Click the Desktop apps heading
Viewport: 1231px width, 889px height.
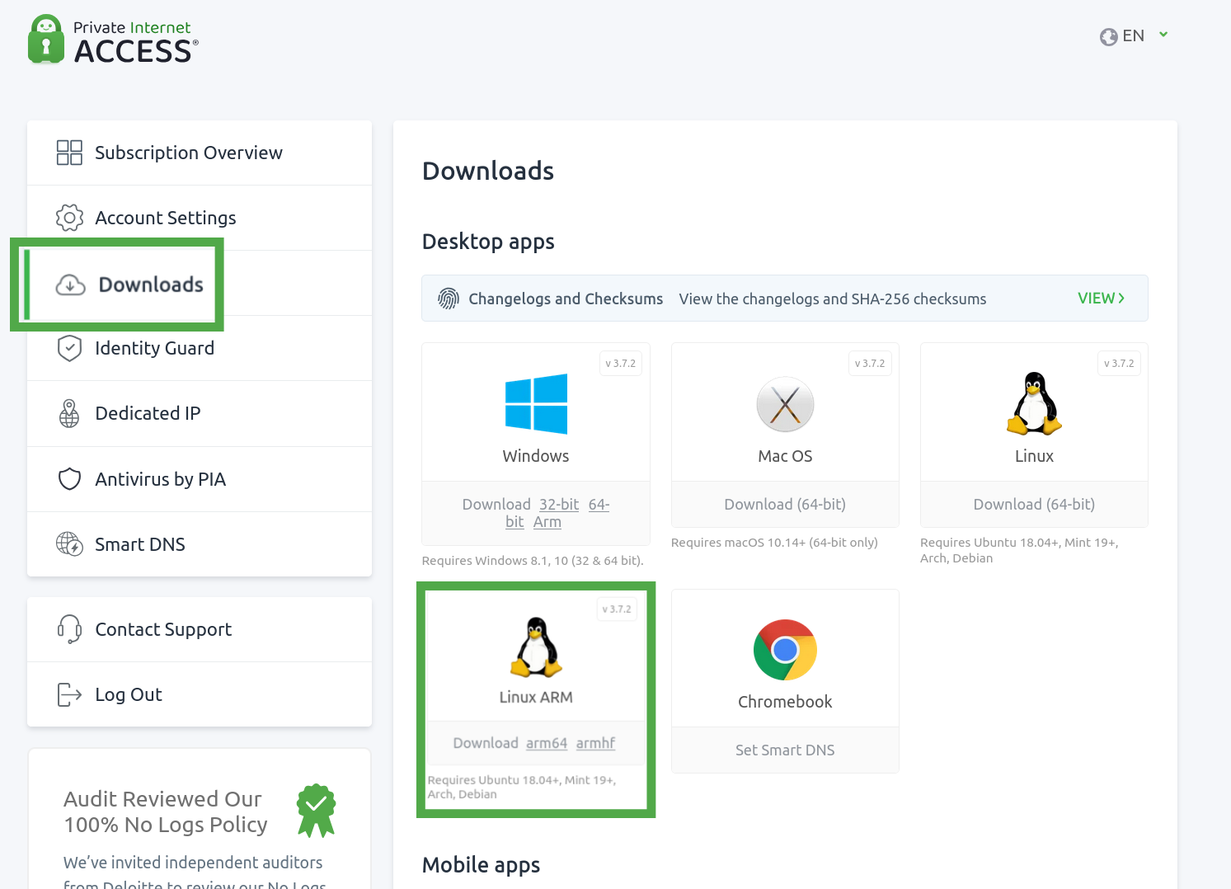488,242
